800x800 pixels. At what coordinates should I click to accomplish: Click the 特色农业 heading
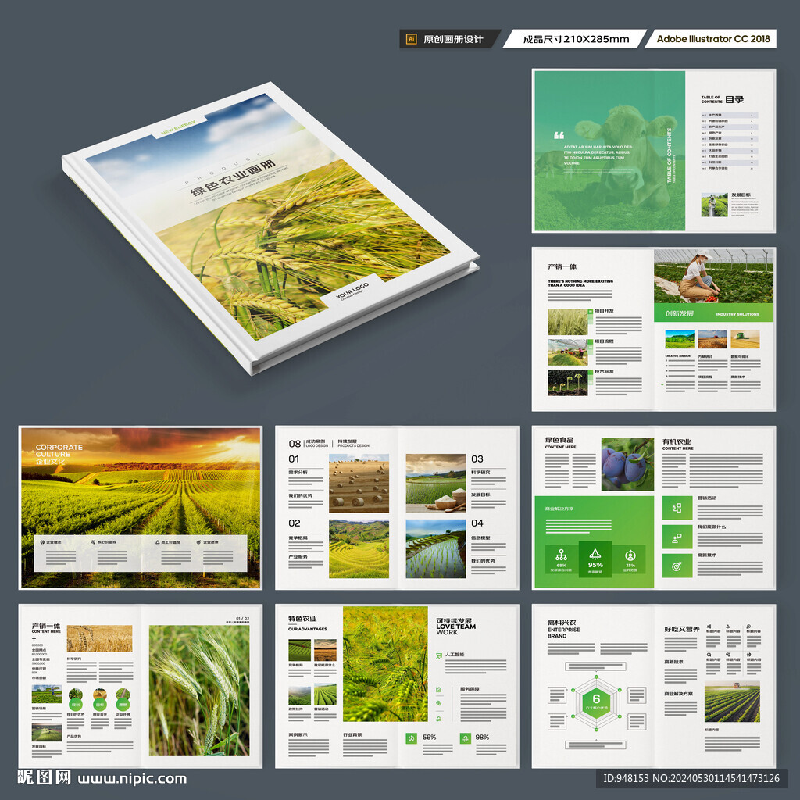[302, 619]
